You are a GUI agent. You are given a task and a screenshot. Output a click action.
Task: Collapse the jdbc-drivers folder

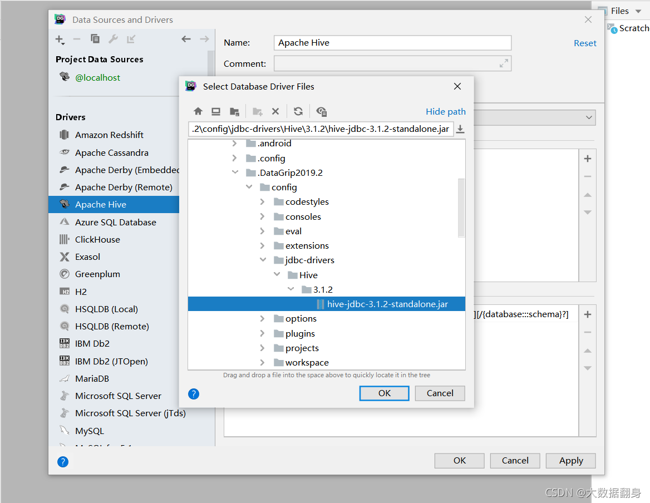tap(263, 260)
